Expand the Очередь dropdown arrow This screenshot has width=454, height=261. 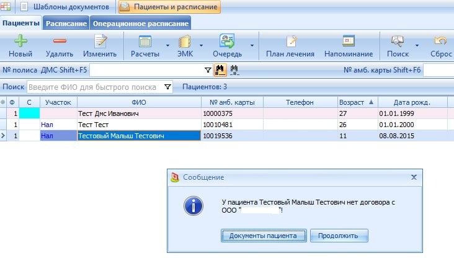click(x=252, y=45)
